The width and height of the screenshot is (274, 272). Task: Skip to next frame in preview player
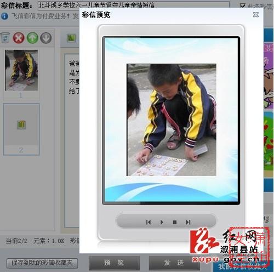188,222
